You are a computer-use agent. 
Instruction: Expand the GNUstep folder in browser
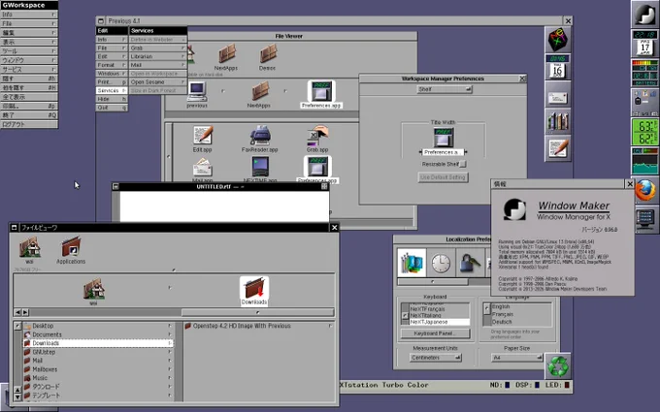pyautogui.click(x=170, y=352)
